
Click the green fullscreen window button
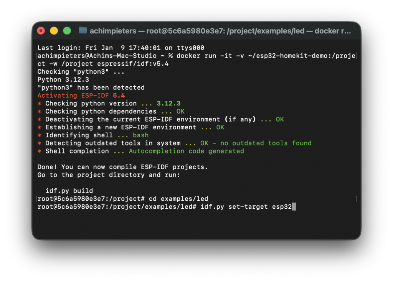[67, 31]
